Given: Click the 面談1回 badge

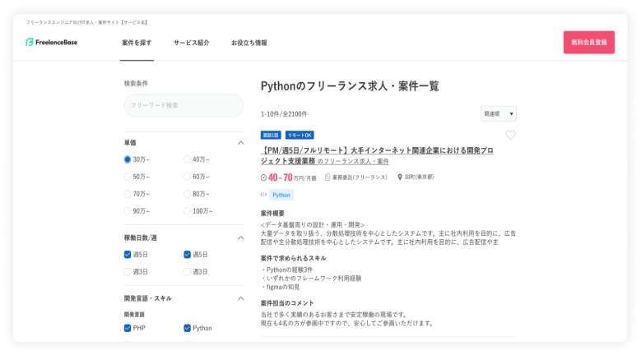Looking at the screenshot, I should 271,135.
